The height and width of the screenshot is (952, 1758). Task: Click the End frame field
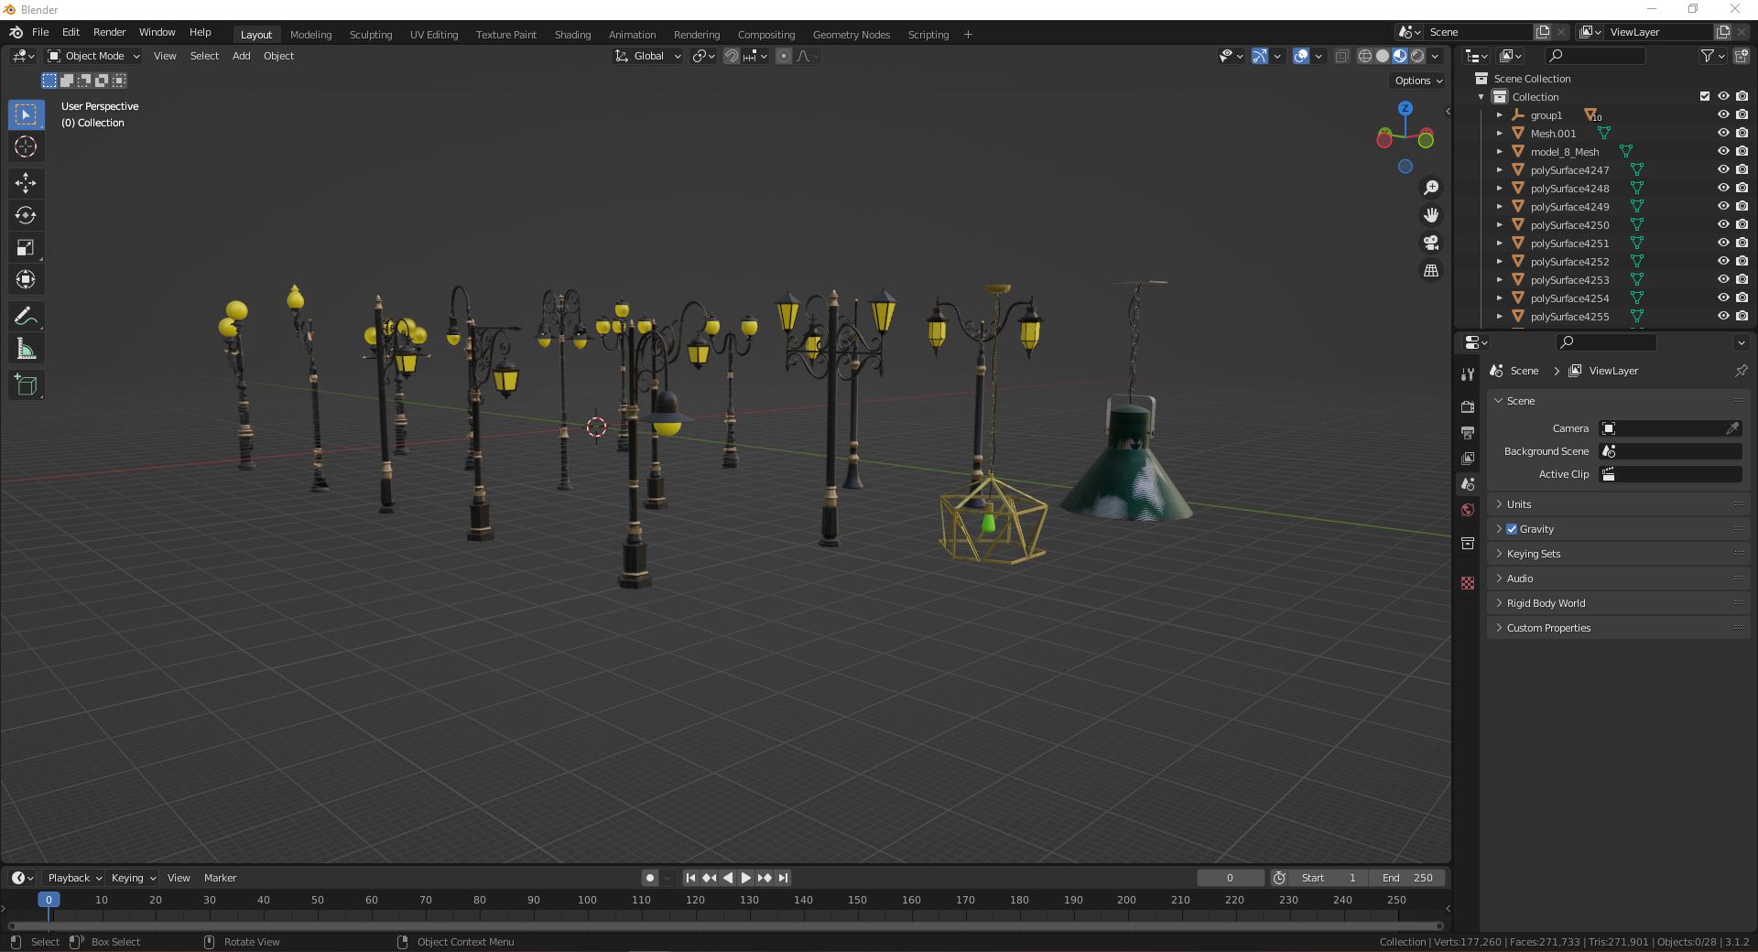[x=1408, y=878]
